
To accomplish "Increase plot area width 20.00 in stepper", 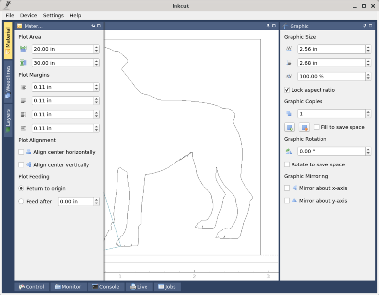I will pos(97,47).
